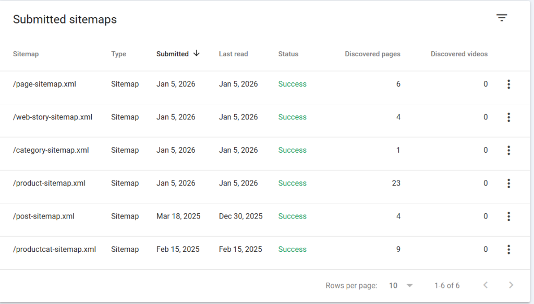Click Success status of /productcat-sitemap.xml

(x=292, y=249)
